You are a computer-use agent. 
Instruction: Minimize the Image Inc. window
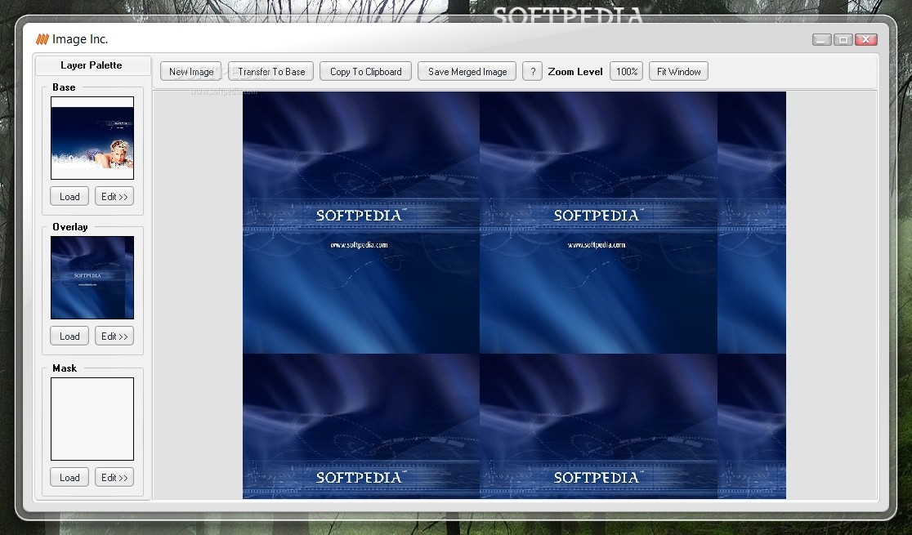822,39
